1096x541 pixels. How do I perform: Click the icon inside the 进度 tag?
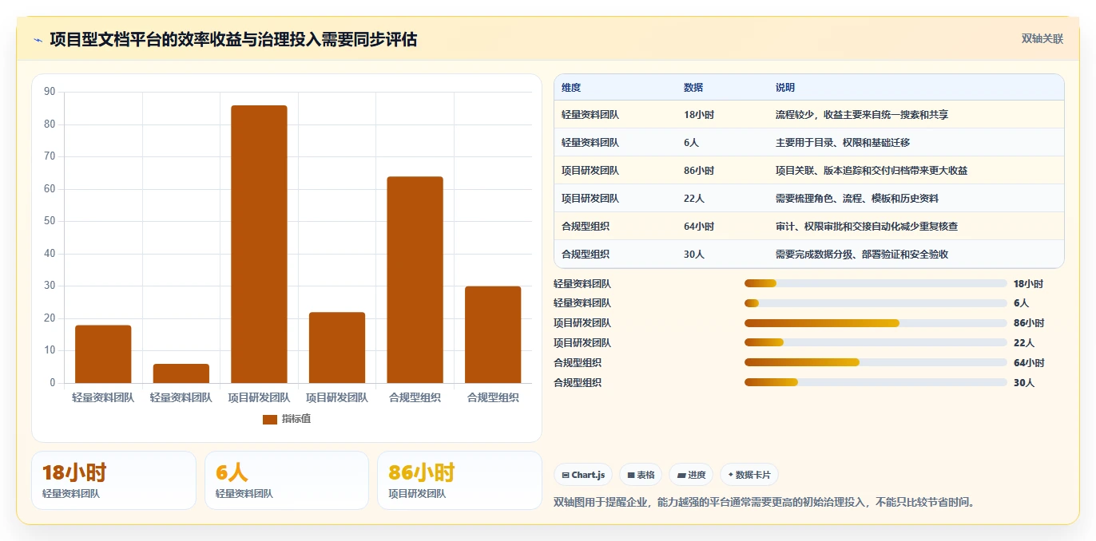click(x=681, y=475)
